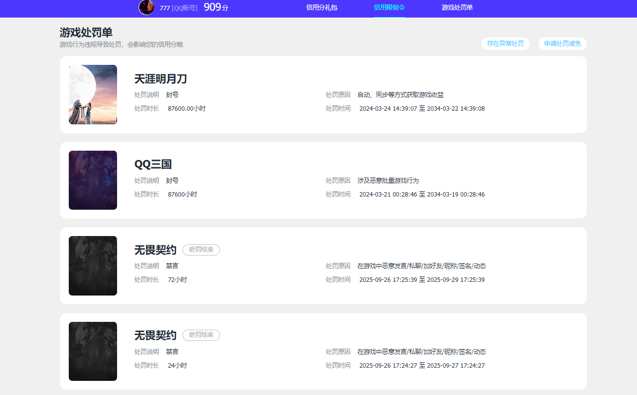Click the 存在异常处罚 button
637x395 pixels.
[x=505, y=43]
